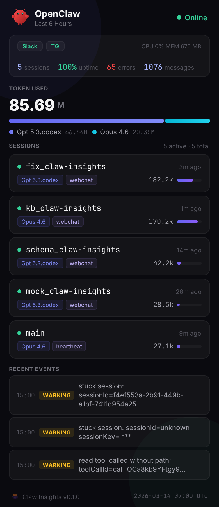Image resolution: width=219 pixels, height=507 pixels.
Task: Click the status dot next to main session
Action: pyautogui.click(x=19, y=333)
